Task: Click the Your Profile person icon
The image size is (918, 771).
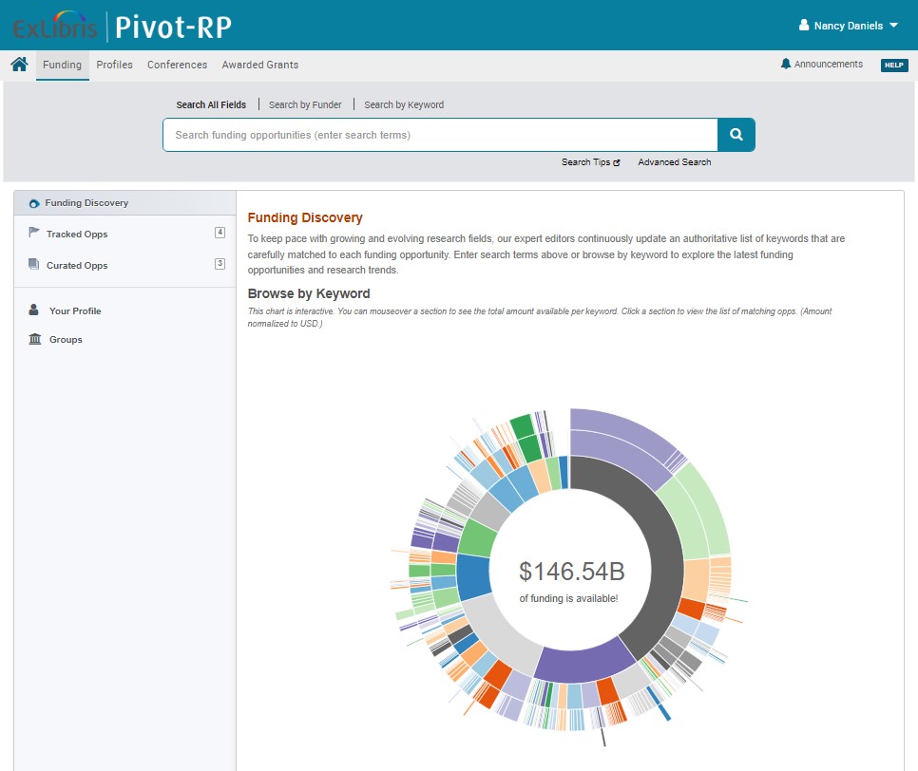Action: [34, 310]
